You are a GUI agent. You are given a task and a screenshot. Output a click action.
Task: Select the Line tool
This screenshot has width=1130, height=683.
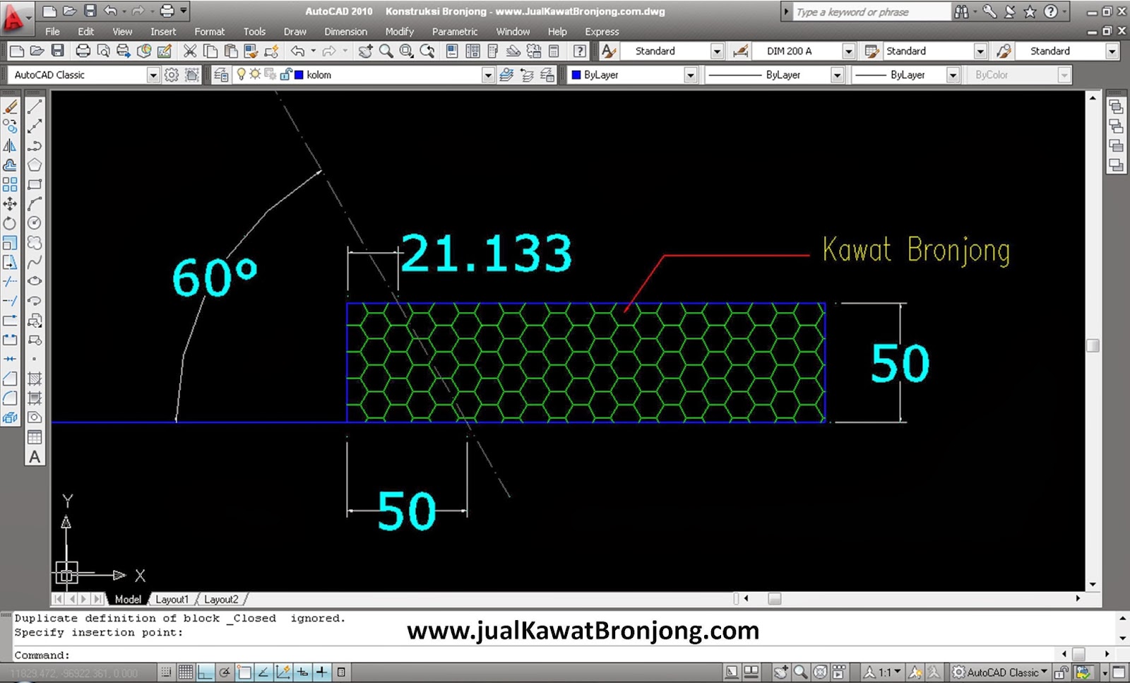click(x=34, y=107)
